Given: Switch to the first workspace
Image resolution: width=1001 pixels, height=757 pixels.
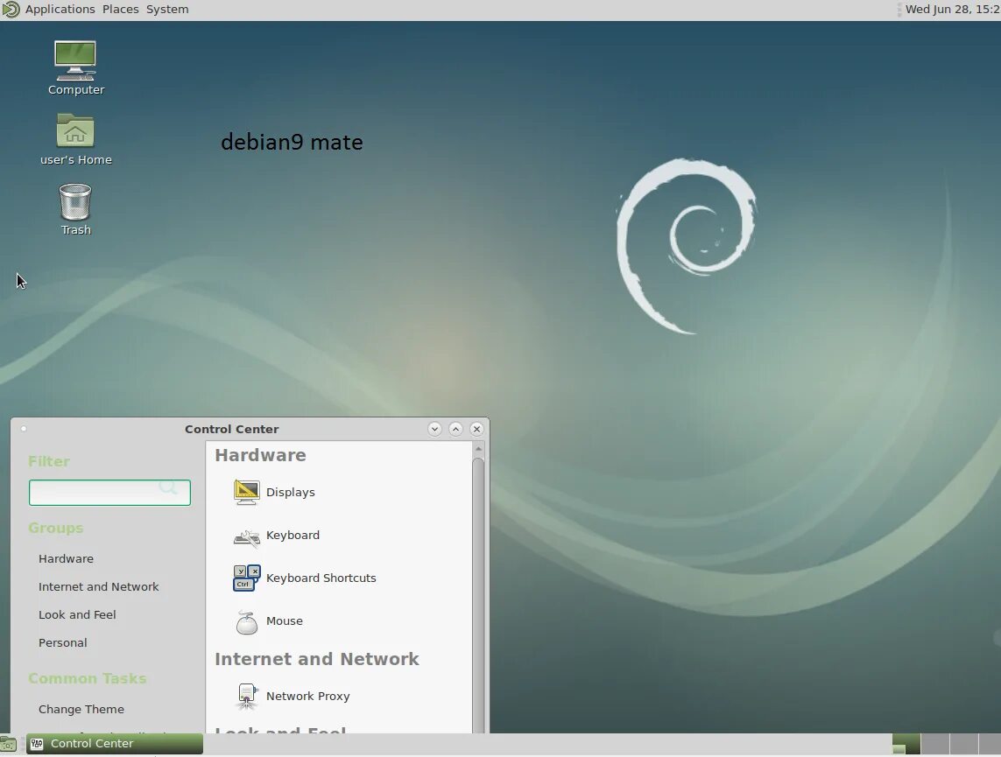Looking at the screenshot, I should pyautogui.click(x=906, y=744).
